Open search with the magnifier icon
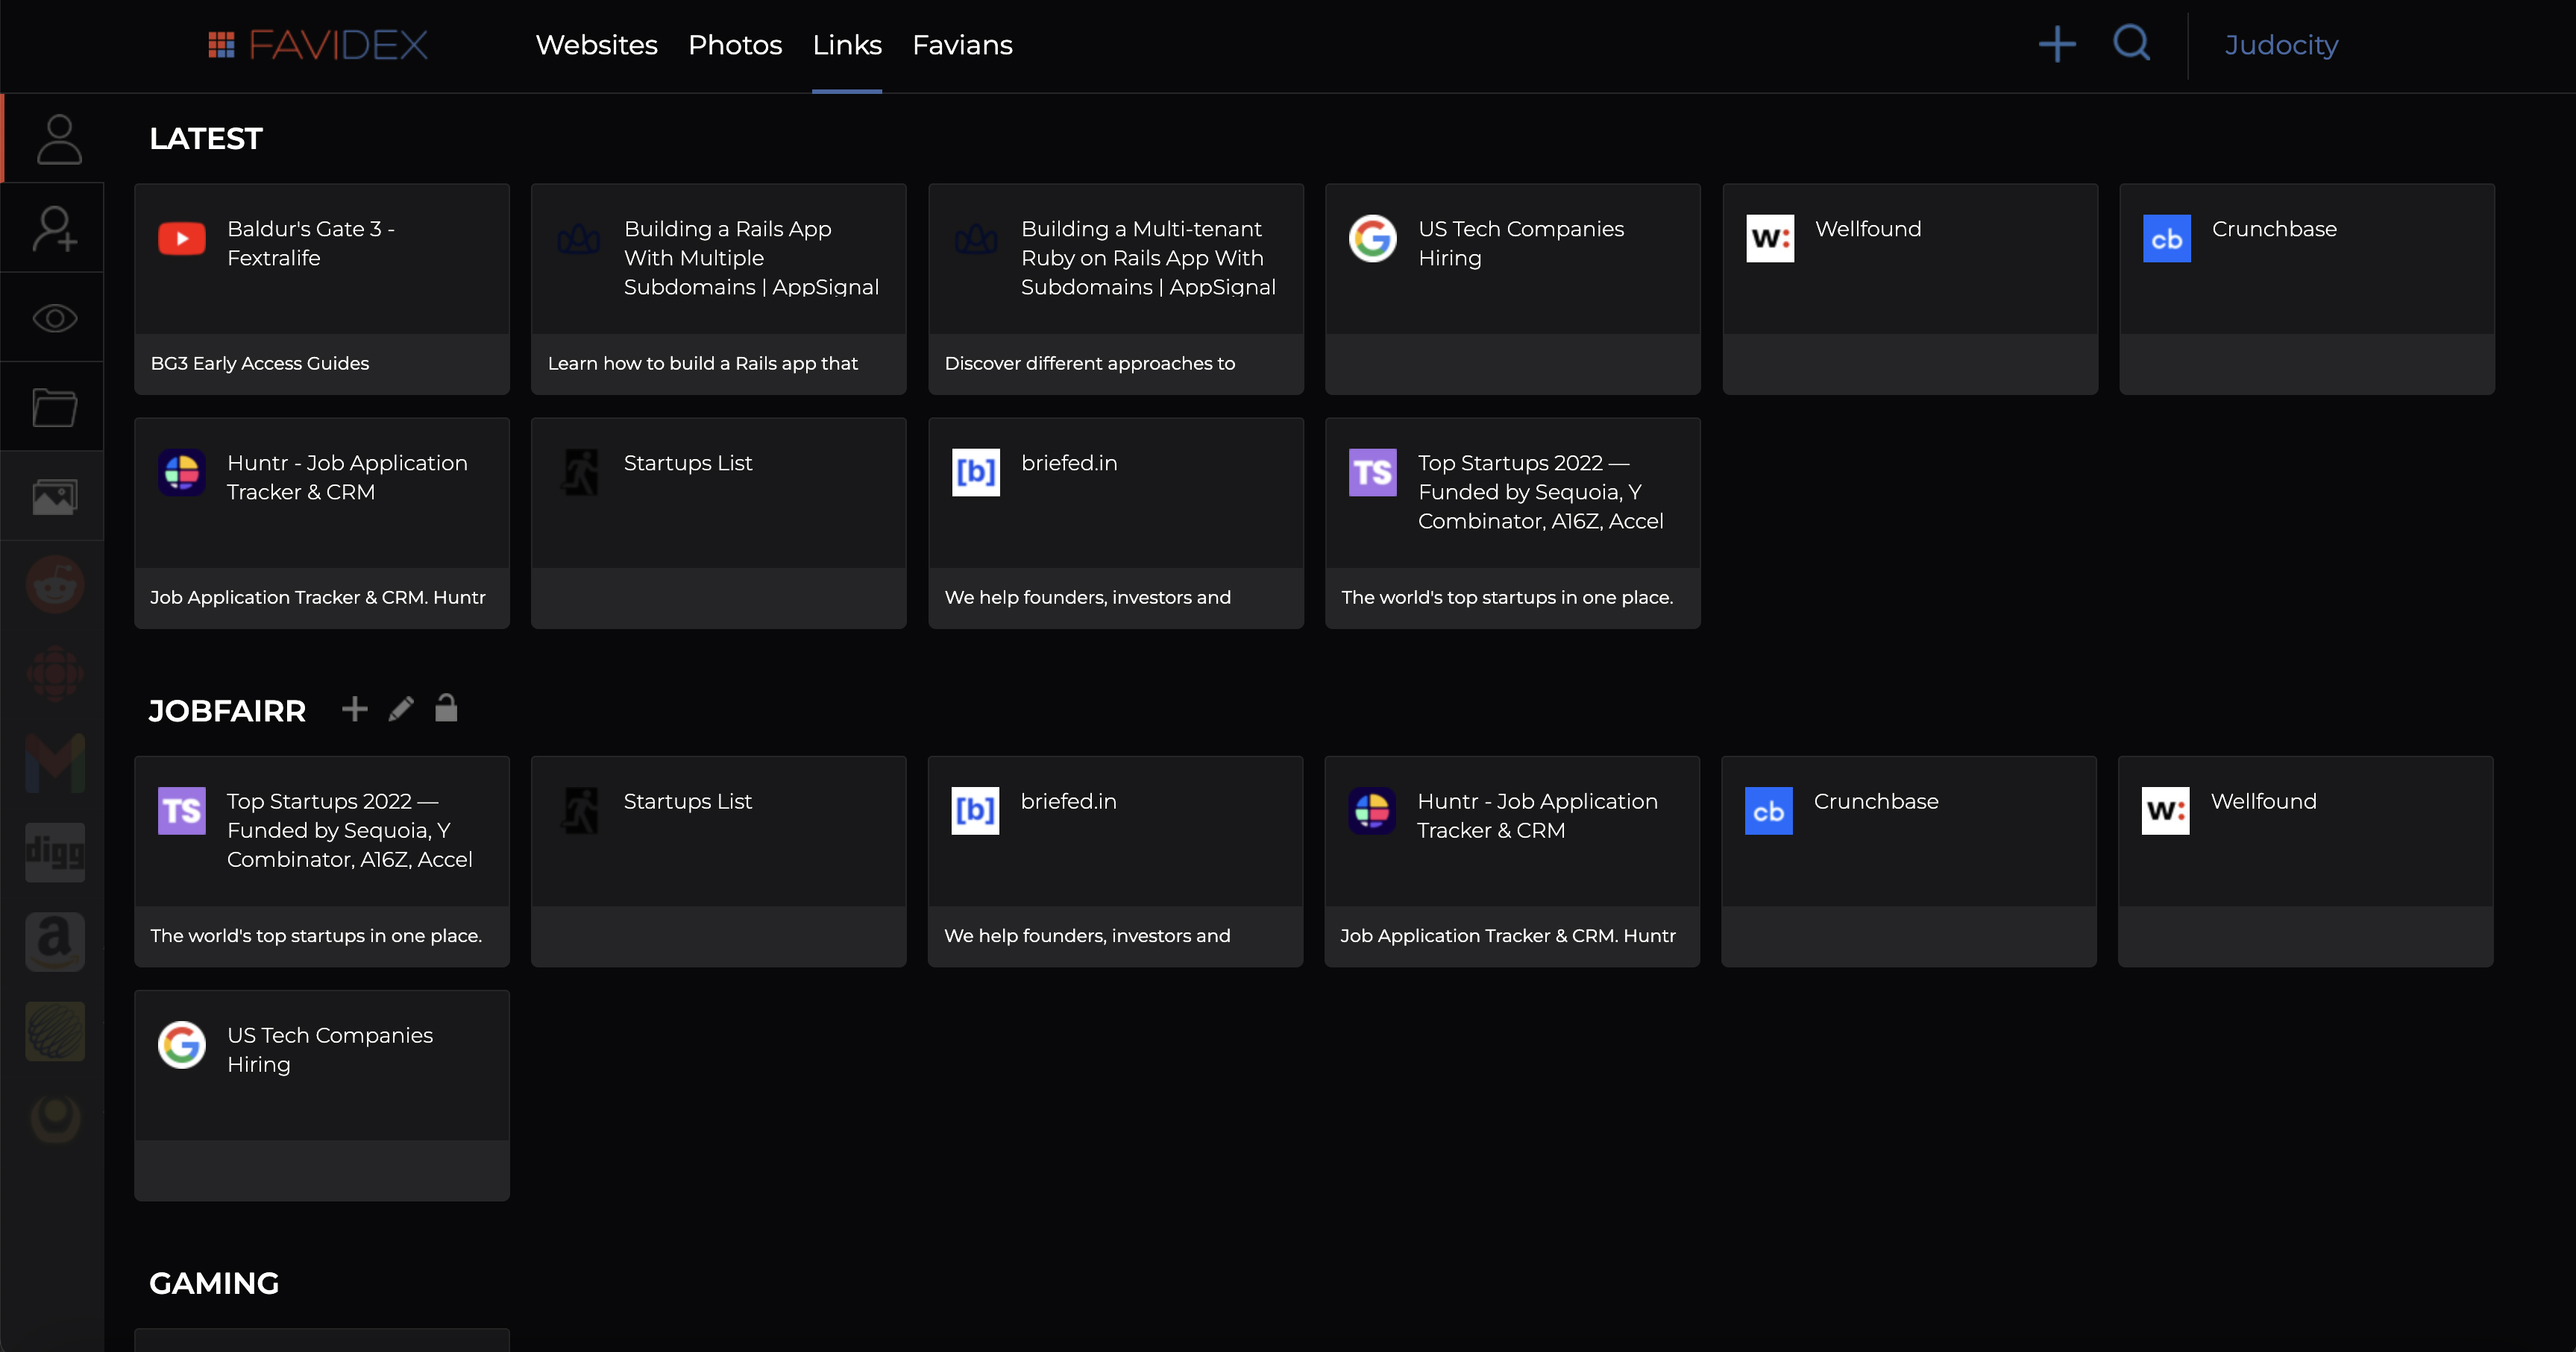Screen dimensions: 2576x1352 2131,43
